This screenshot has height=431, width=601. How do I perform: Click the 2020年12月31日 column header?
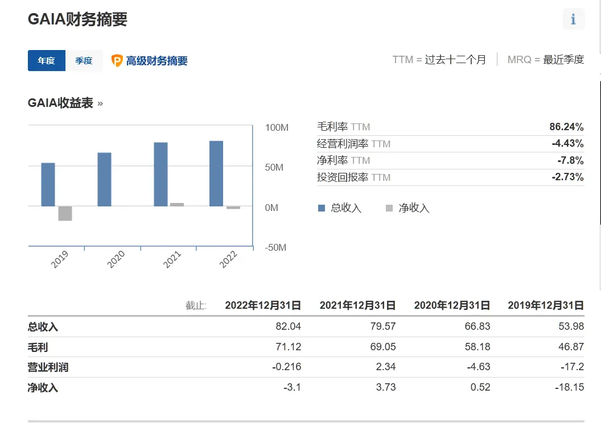coord(452,305)
